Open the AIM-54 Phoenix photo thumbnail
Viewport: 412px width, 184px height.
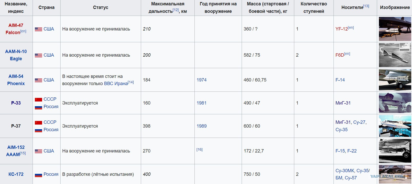[x=395, y=80]
